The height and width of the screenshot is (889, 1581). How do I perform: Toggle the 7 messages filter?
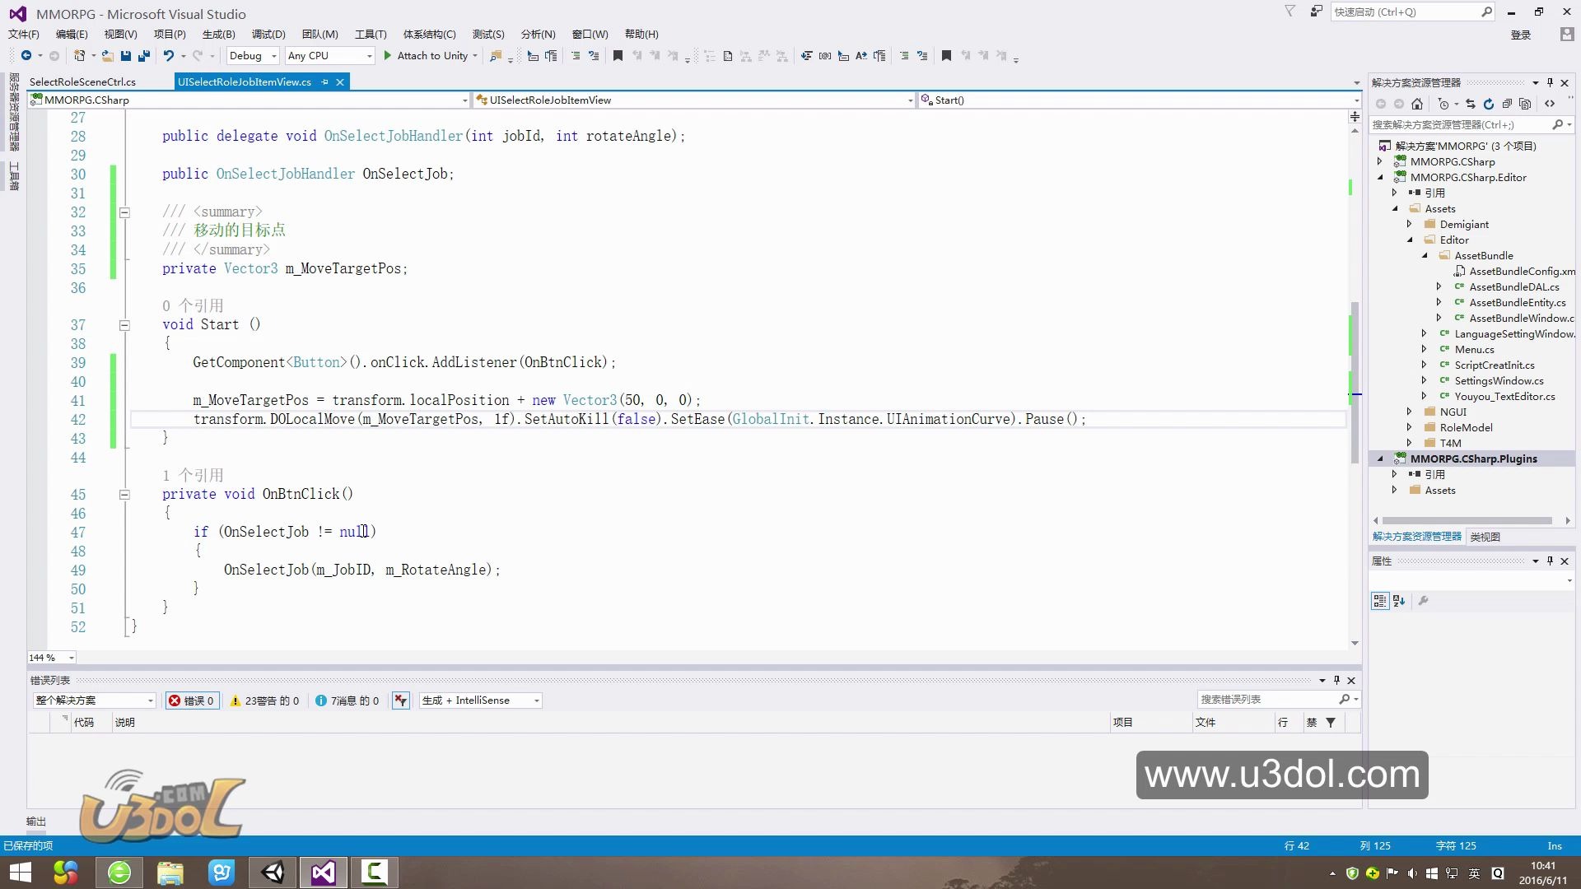(x=347, y=700)
